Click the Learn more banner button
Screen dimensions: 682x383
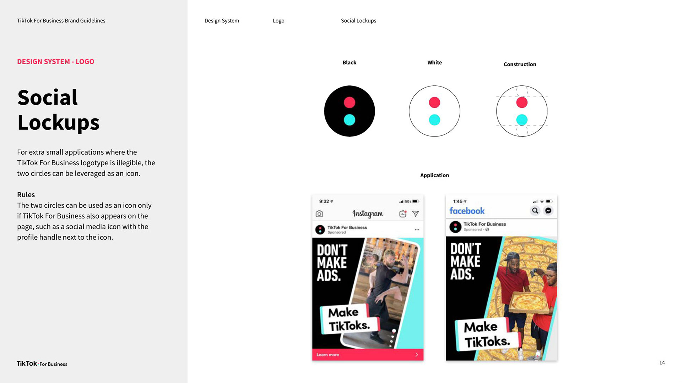pos(367,355)
